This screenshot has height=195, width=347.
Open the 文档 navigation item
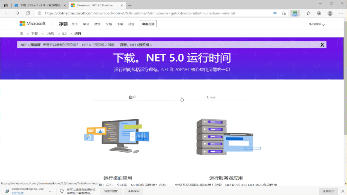(x=109, y=24)
